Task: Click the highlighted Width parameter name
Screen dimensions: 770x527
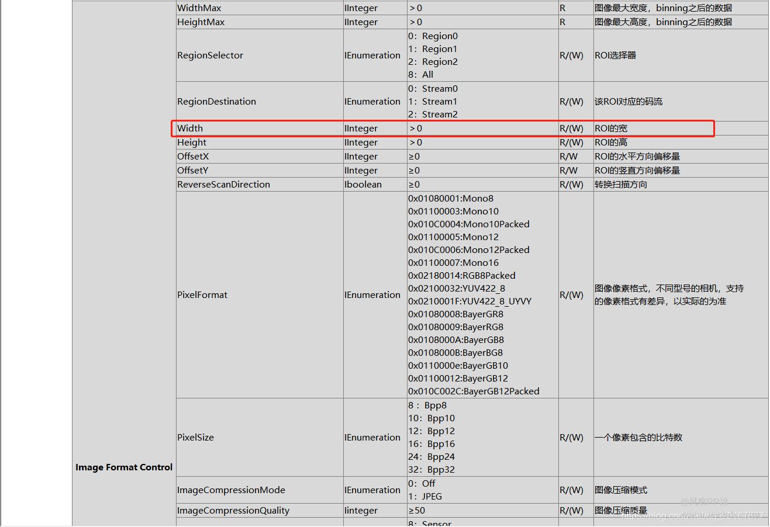Action: click(190, 129)
